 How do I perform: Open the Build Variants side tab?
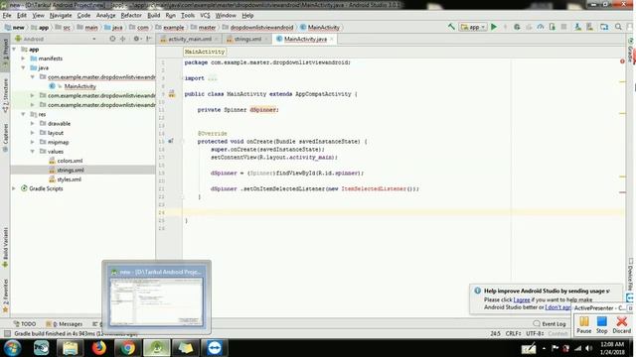click(5, 248)
